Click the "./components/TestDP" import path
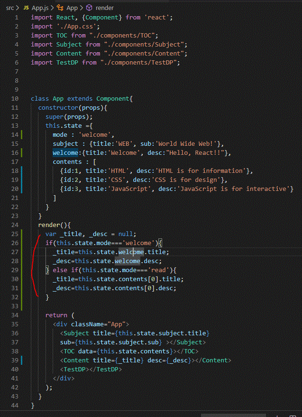 [x=138, y=63]
